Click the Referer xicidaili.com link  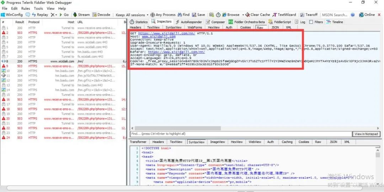(x=178, y=52)
